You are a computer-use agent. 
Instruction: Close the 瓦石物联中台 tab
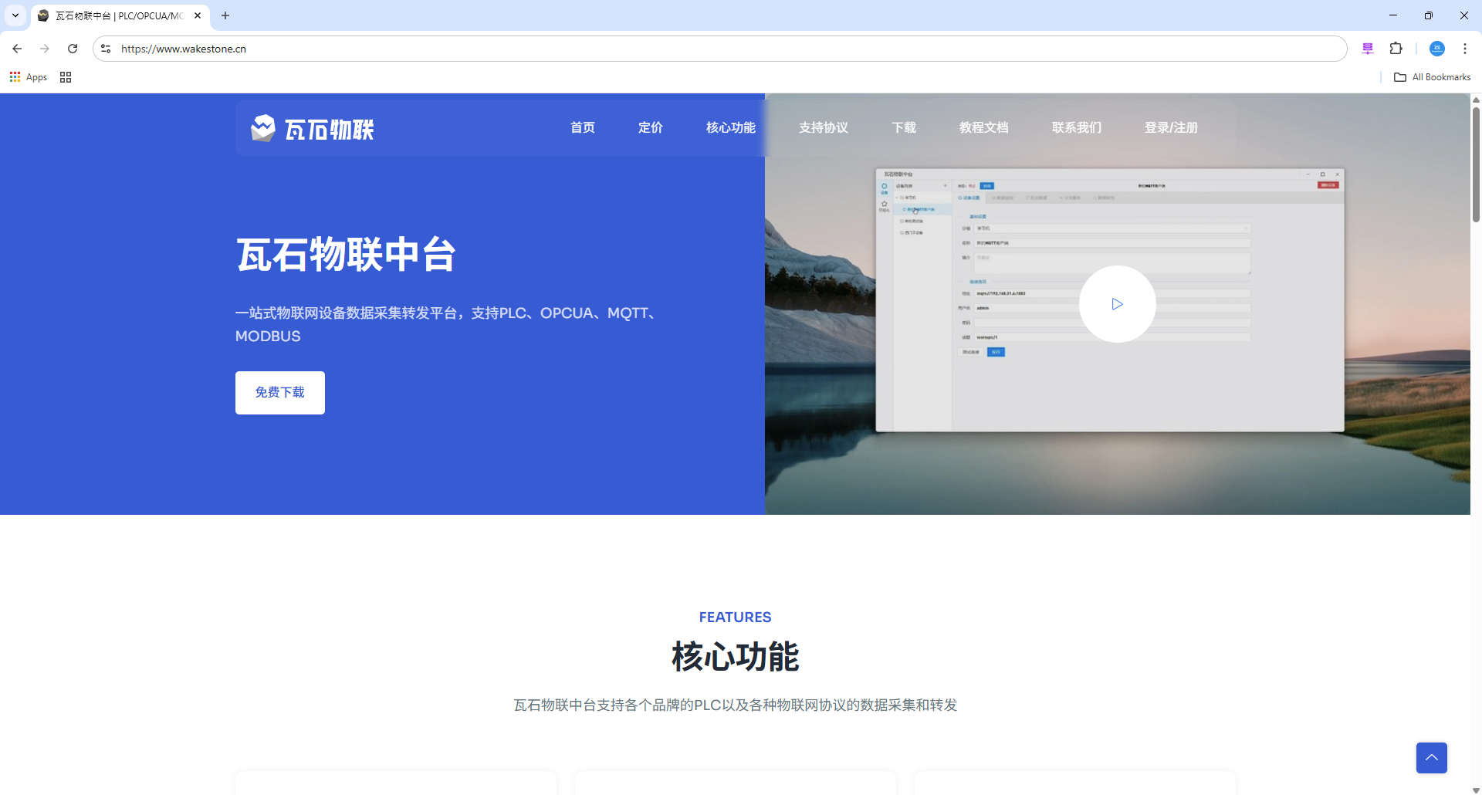coord(198,15)
